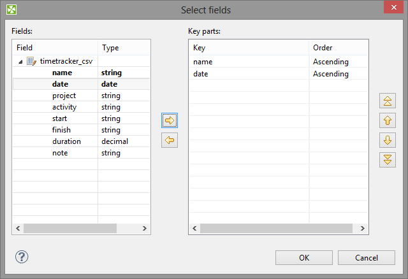Move selected key down one position

387,140
